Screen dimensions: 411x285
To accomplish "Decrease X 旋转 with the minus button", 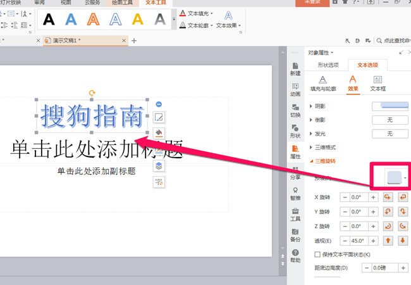I will [x=345, y=197].
